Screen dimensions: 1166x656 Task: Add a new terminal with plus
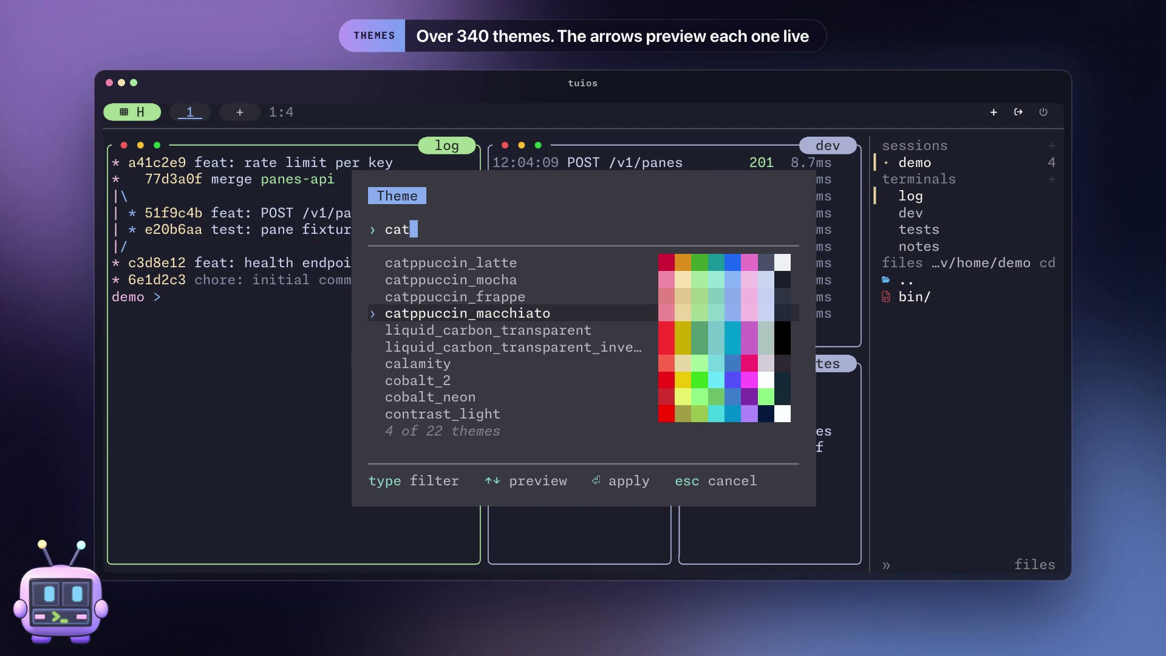[x=1051, y=179]
